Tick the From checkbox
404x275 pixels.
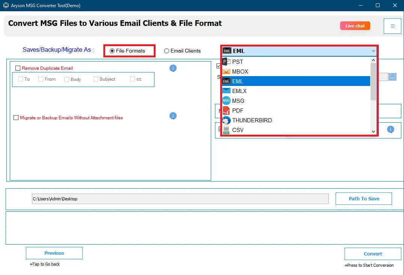(41, 79)
